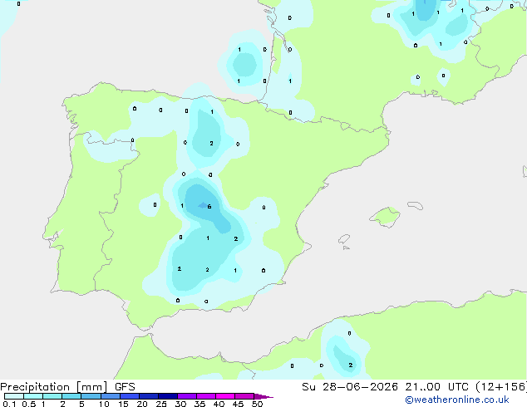Click the legend label '35'
Image resolution: width=527 pixels, height=407 pixels.
pyautogui.click(x=199, y=404)
